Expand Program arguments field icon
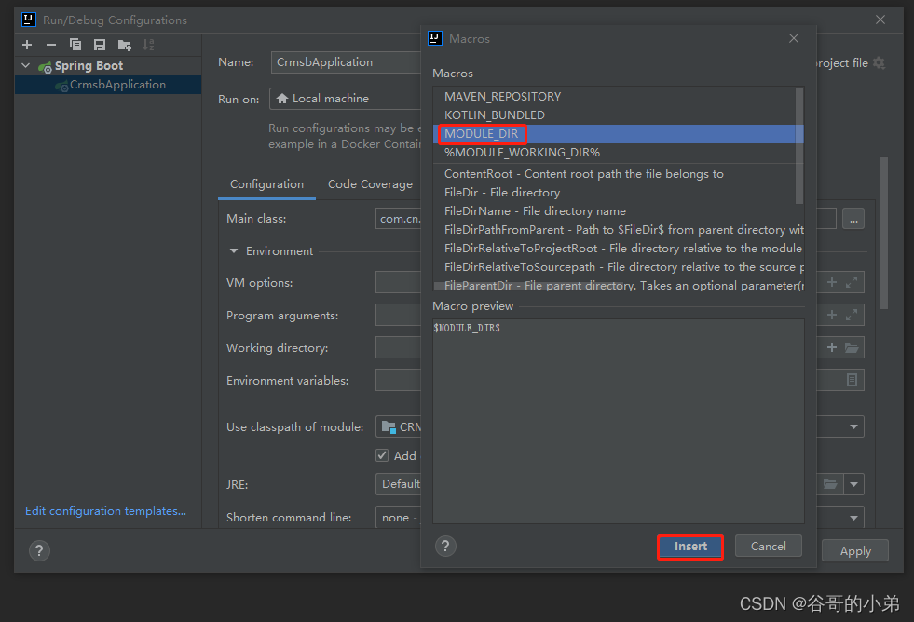Screen dimensions: 914x622 pos(852,315)
